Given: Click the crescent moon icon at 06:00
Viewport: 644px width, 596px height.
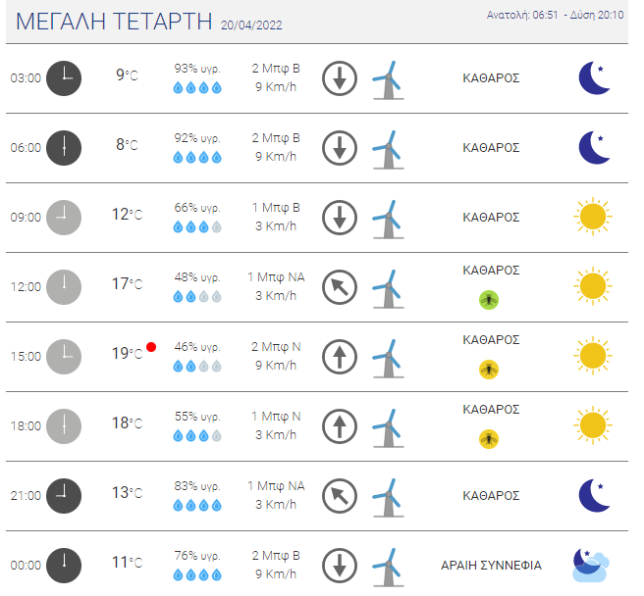Looking at the screenshot, I should 594,148.
